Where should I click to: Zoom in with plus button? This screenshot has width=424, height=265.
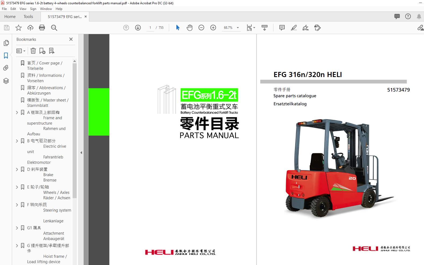click(213, 28)
